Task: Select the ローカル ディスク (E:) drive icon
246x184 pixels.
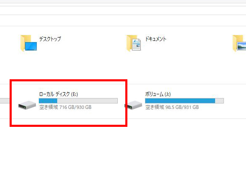Action: click(x=27, y=105)
